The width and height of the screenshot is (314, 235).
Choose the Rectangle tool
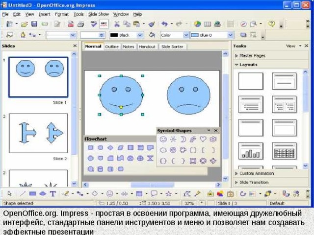click(33, 193)
